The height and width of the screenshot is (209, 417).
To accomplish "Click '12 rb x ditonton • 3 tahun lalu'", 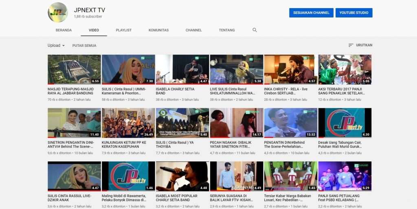I will (340, 100).
